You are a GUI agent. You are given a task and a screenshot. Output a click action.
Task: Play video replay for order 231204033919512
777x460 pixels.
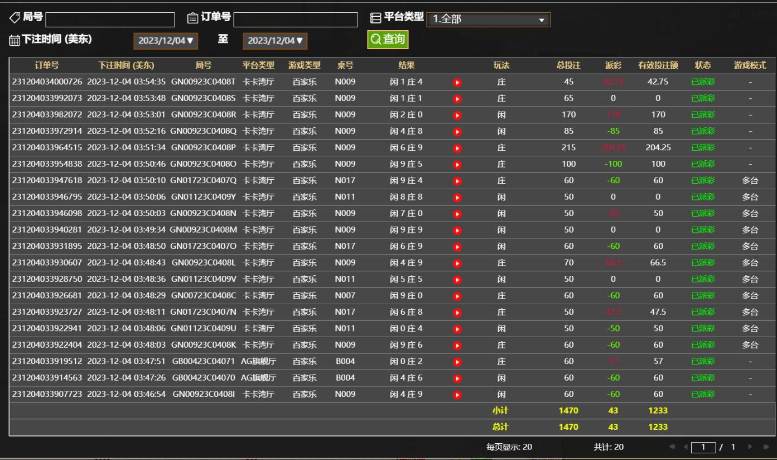tap(457, 362)
